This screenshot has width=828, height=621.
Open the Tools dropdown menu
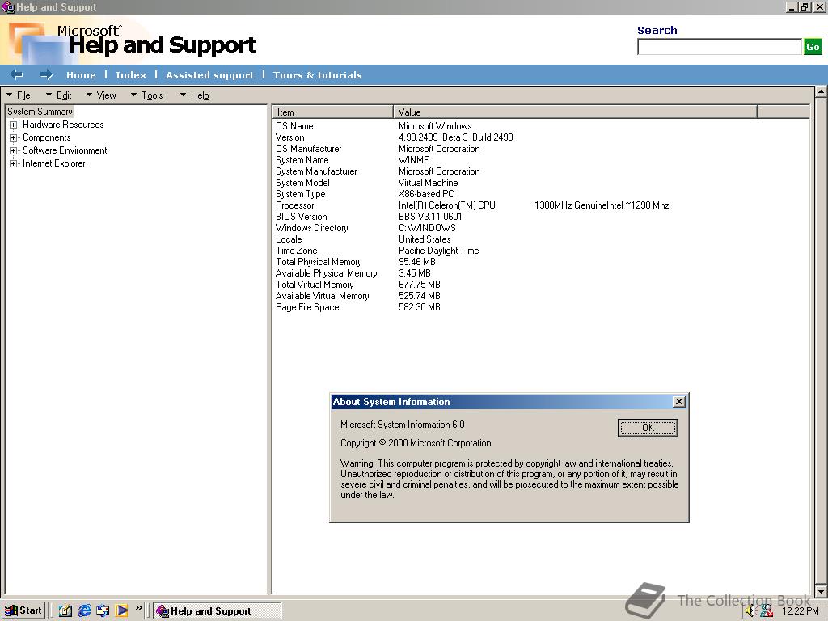(x=147, y=95)
